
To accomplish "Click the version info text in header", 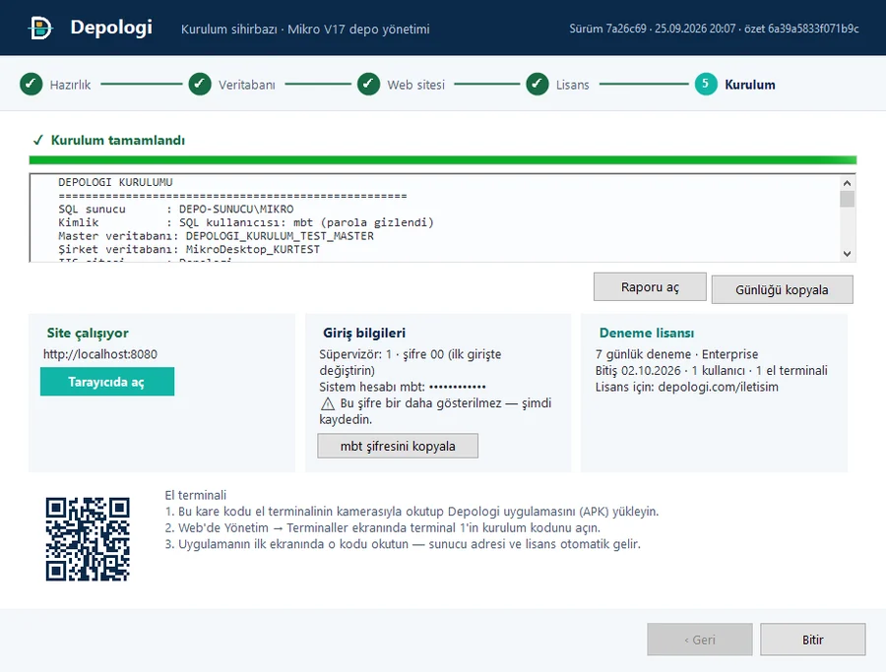I will [x=714, y=29].
